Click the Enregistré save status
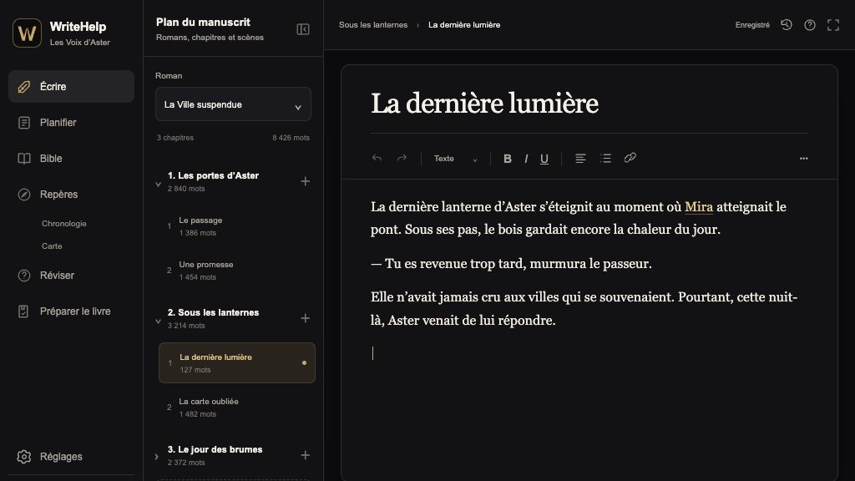855x481 pixels. pos(752,24)
